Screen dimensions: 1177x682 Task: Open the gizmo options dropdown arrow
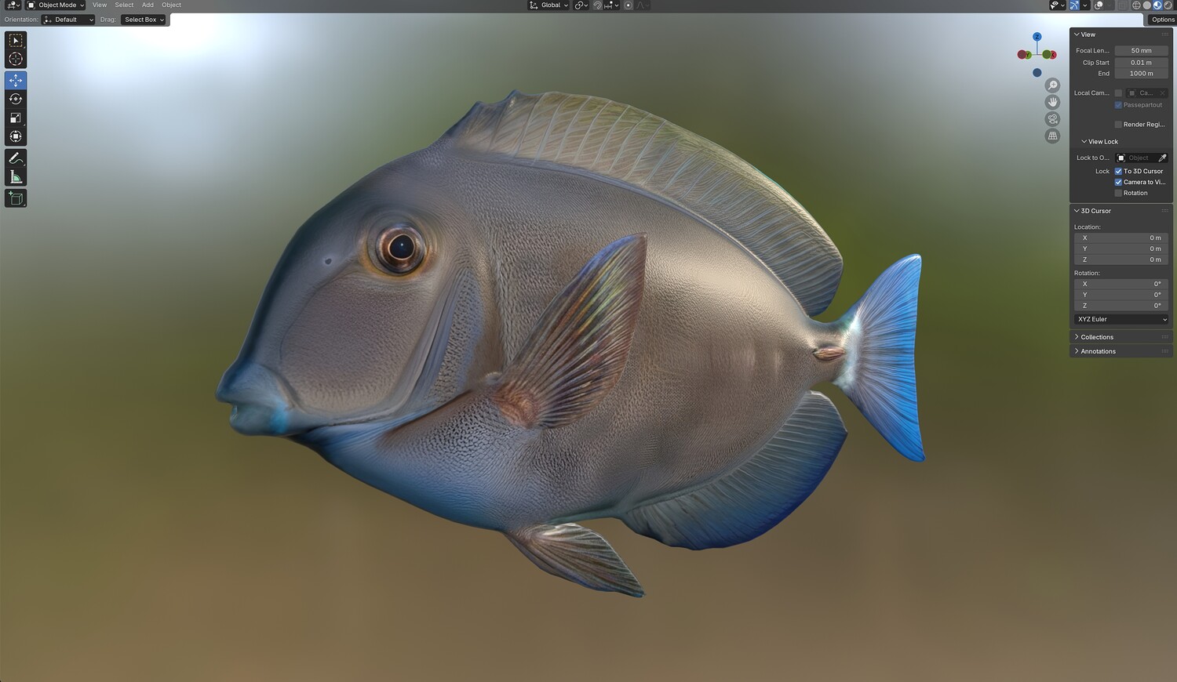coord(1085,5)
